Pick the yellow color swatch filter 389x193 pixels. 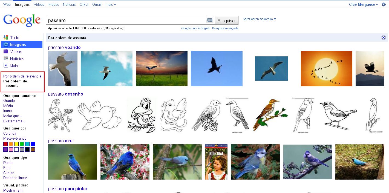16,144
